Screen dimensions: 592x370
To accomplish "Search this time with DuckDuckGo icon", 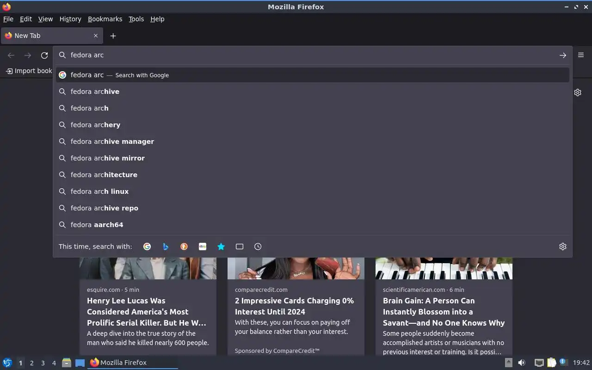I will [184, 247].
